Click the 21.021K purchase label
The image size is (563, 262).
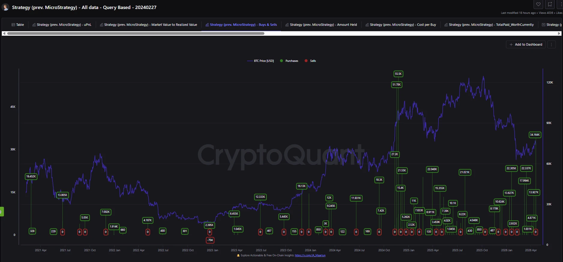(x=465, y=172)
